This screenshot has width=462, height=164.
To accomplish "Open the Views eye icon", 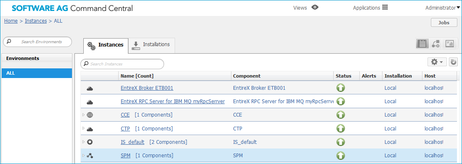I will point(315,8).
